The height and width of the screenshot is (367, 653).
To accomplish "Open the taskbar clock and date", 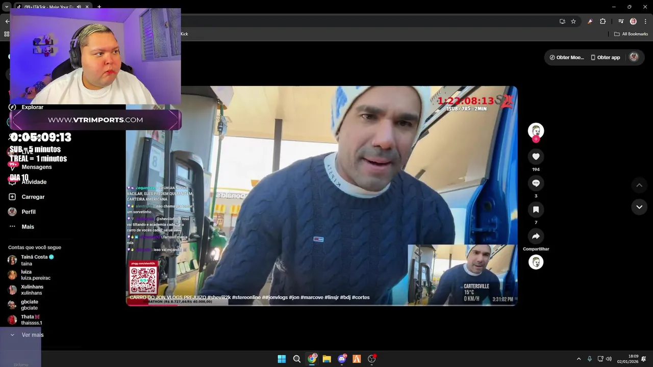I will tap(627, 359).
